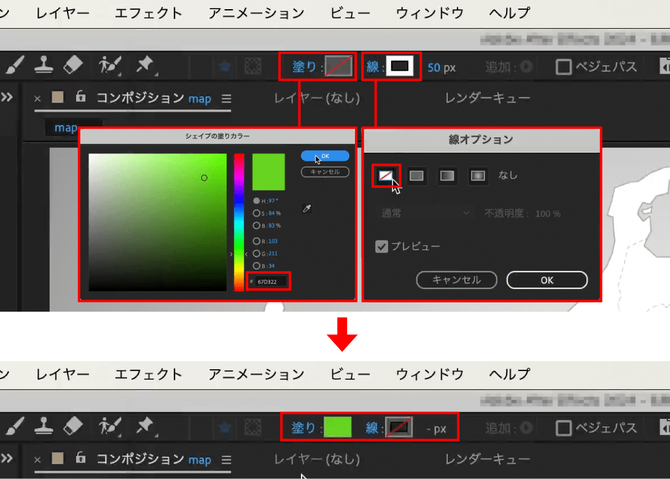Choose the None stroke type icon in 線オプション
The width and height of the screenshot is (670, 479).
click(386, 175)
